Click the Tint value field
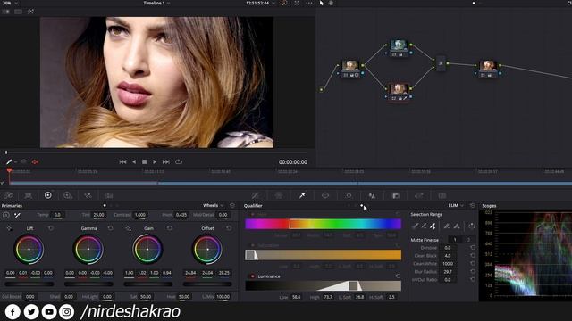 98,215
